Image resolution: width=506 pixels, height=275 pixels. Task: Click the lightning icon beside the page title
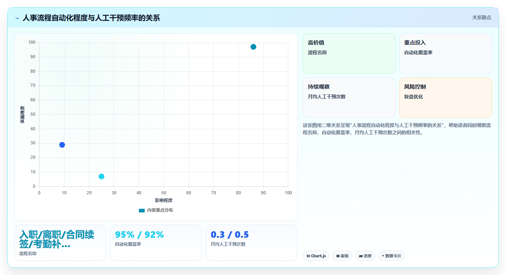[x=17, y=18]
